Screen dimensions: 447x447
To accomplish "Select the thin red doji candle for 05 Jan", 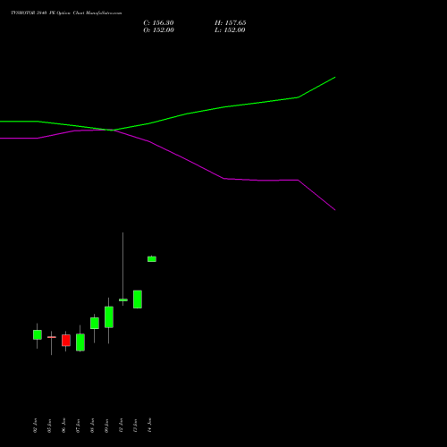I will [x=52, y=337].
